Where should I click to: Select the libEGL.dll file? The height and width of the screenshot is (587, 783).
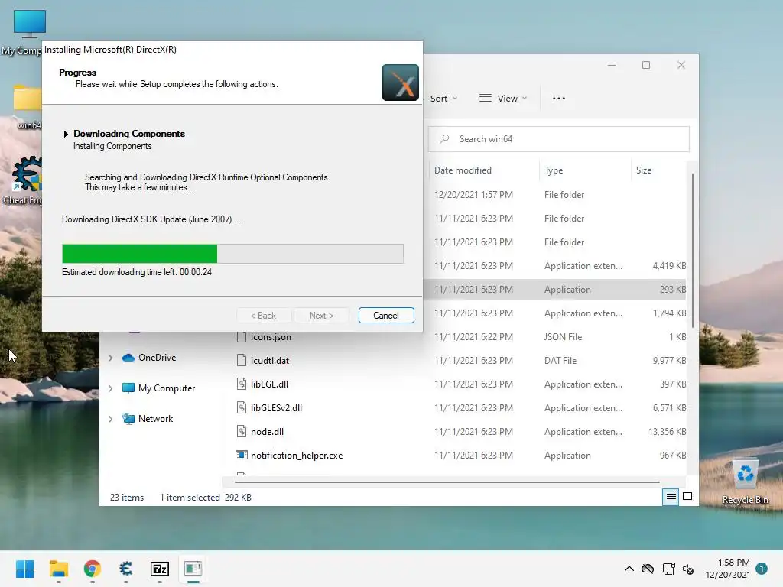point(269,384)
